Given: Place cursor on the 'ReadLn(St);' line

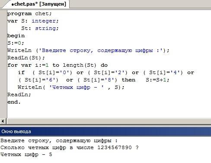Looking at the screenshot, I should tap(26, 58).
